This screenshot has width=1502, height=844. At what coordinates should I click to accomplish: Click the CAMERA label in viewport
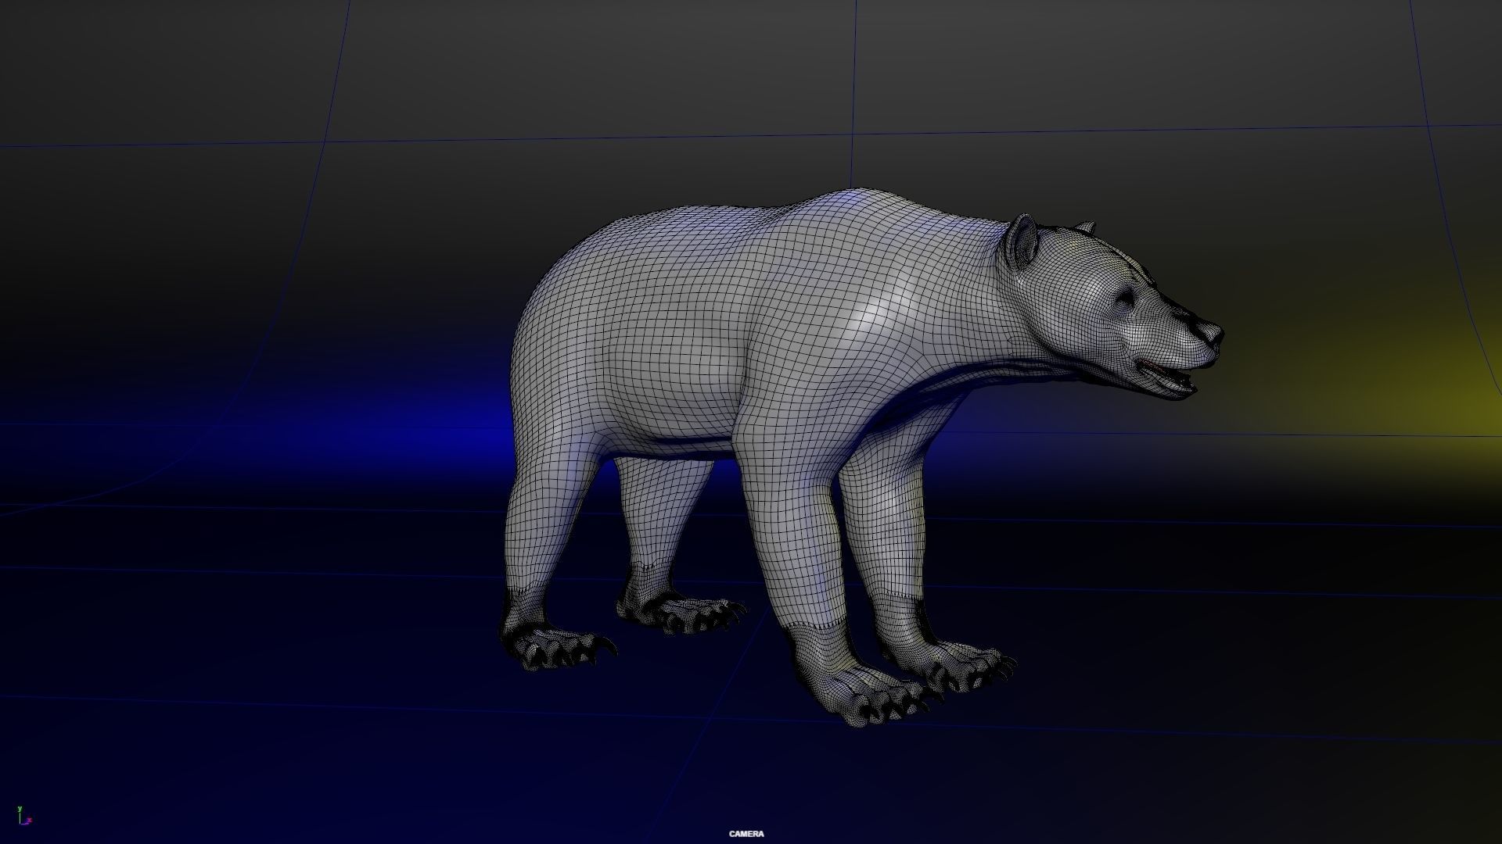pos(746,834)
